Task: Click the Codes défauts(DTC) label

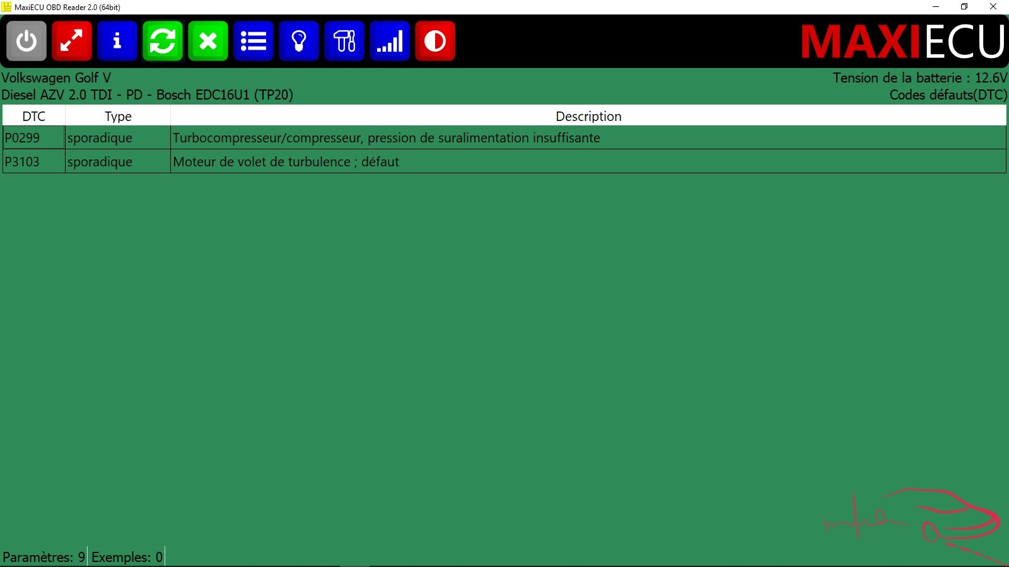Action: [x=948, y=94]
